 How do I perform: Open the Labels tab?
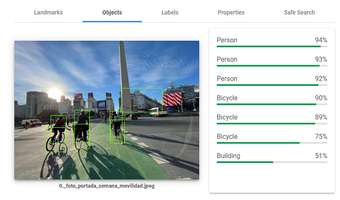click(170, 12)
